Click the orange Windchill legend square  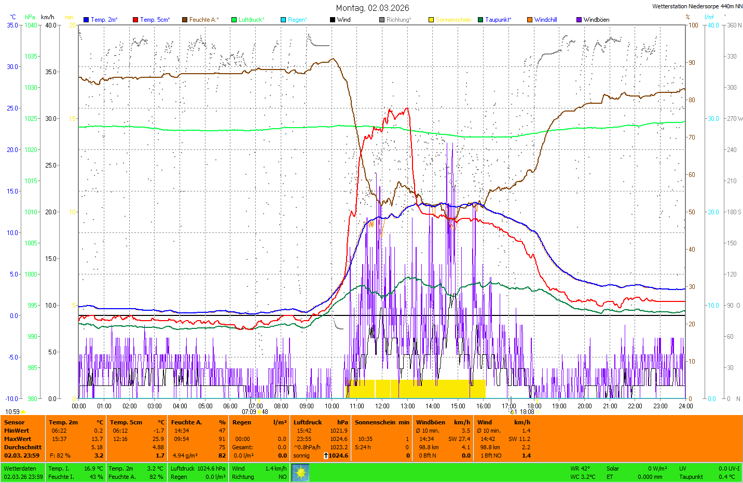click(530, 20)
